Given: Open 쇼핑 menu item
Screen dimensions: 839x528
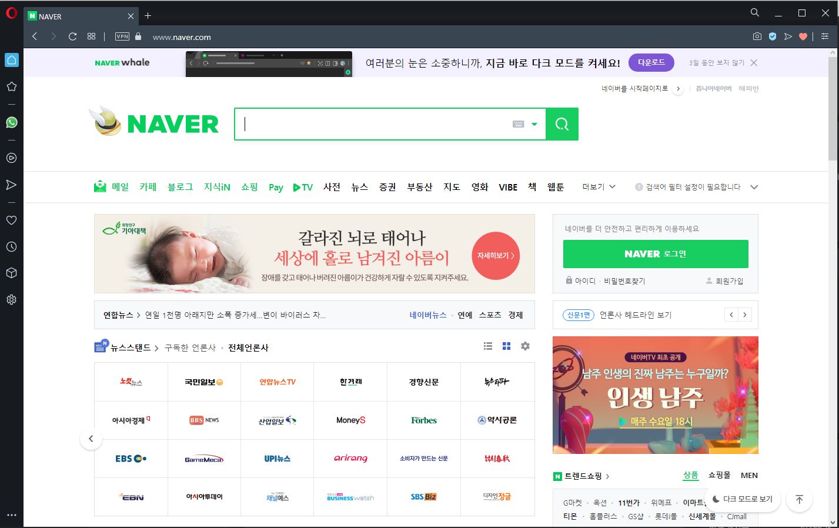Looking at the screenshot, I should point(249,187).
